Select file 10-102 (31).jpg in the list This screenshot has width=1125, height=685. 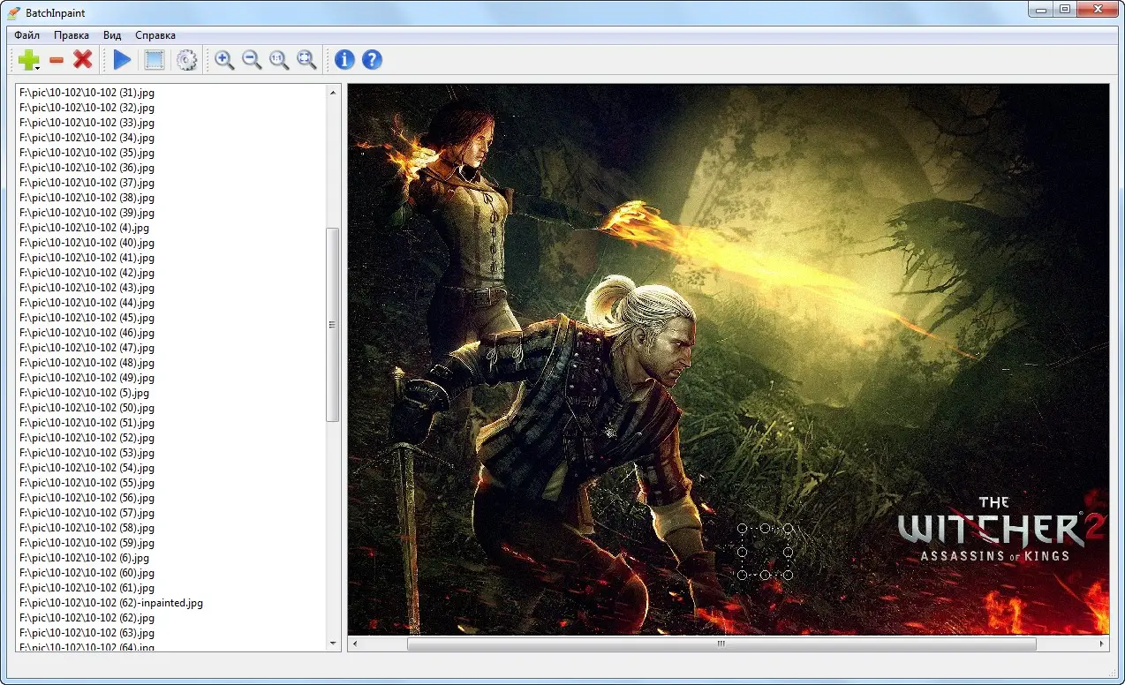(x=87, y=93)
